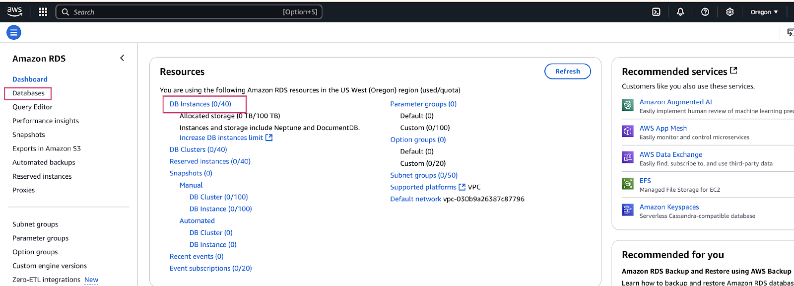Click the Manual snapshots link

pos(191,185)
